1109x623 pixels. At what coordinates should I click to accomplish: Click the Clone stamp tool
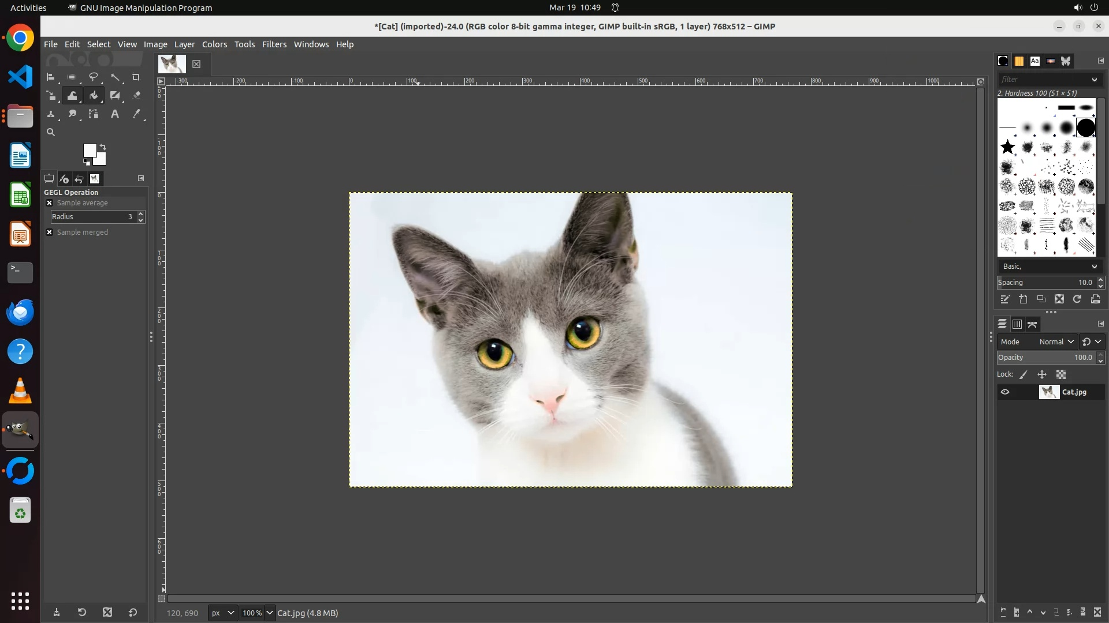pyautogui.click(x=51, y=114)
